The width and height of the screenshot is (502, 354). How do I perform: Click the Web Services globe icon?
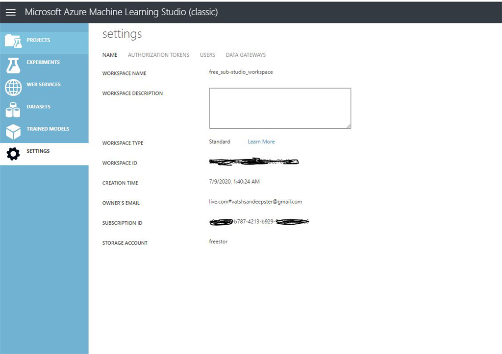[13, 87]
